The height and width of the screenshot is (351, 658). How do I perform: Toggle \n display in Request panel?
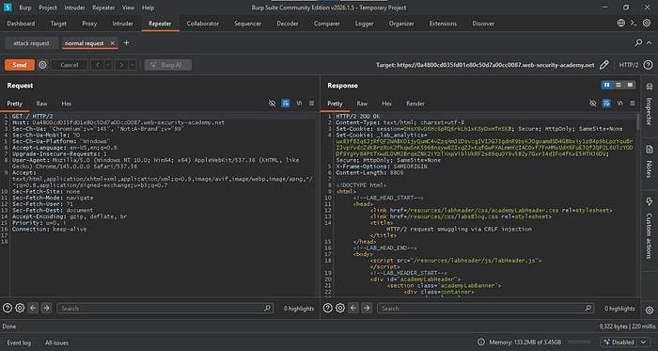299,104
